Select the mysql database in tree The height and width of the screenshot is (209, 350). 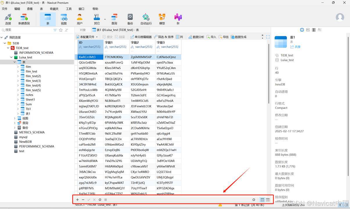(x=23, y=137)
